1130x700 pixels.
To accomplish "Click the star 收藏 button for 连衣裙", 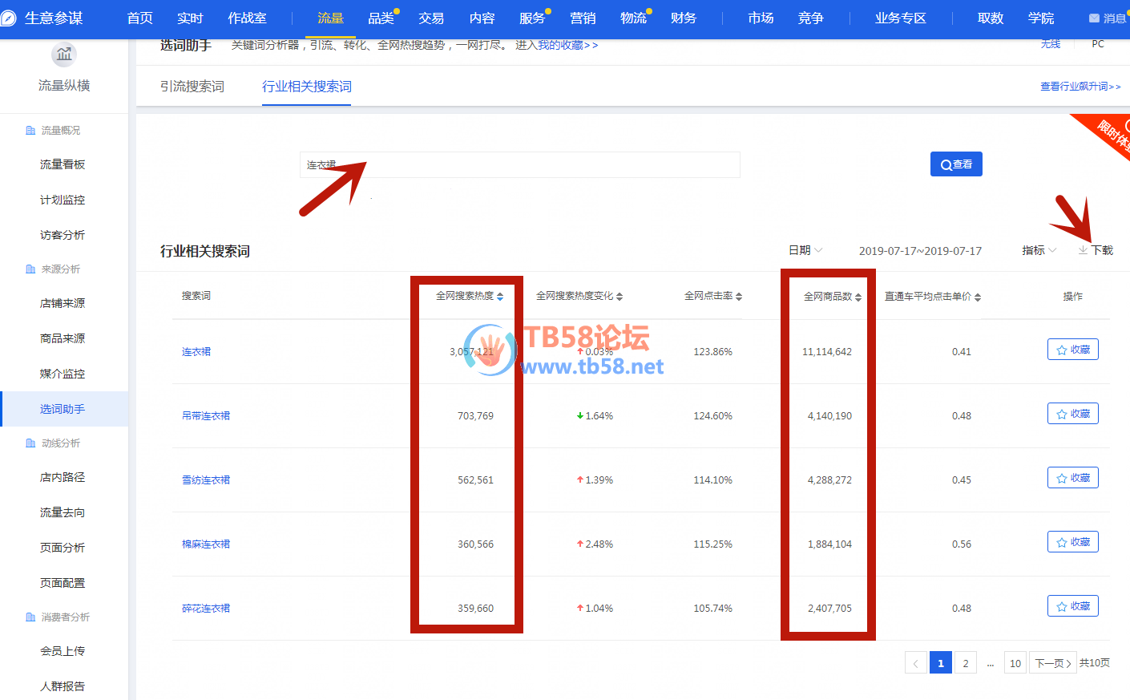I will (x=1072, y=350).
